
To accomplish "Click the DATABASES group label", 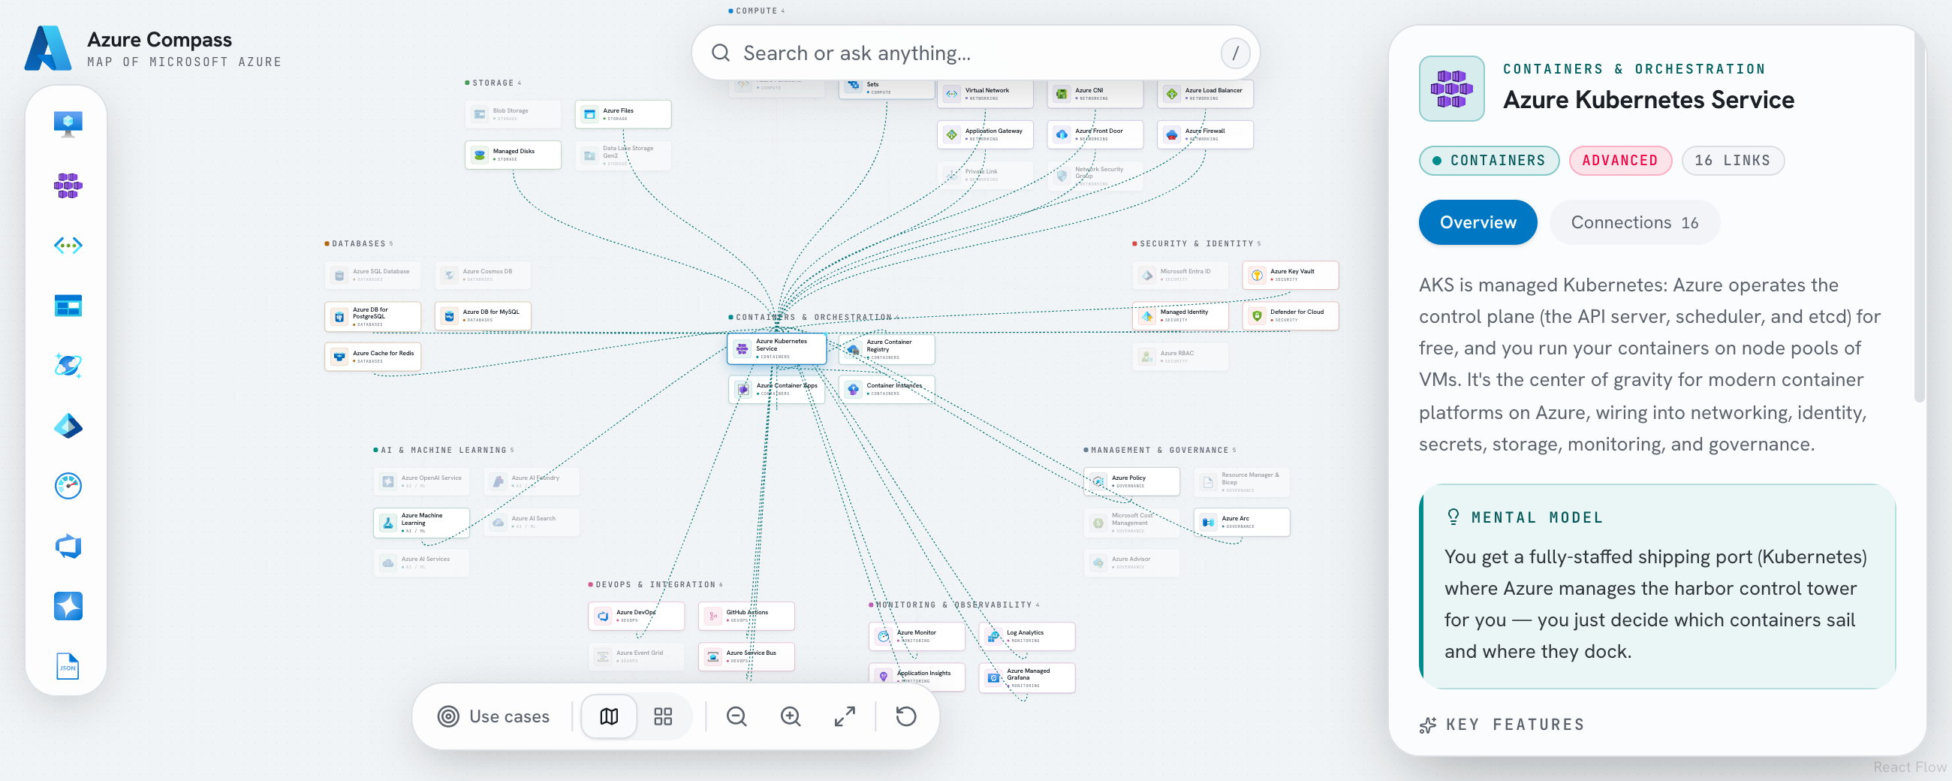I will 358,243.
